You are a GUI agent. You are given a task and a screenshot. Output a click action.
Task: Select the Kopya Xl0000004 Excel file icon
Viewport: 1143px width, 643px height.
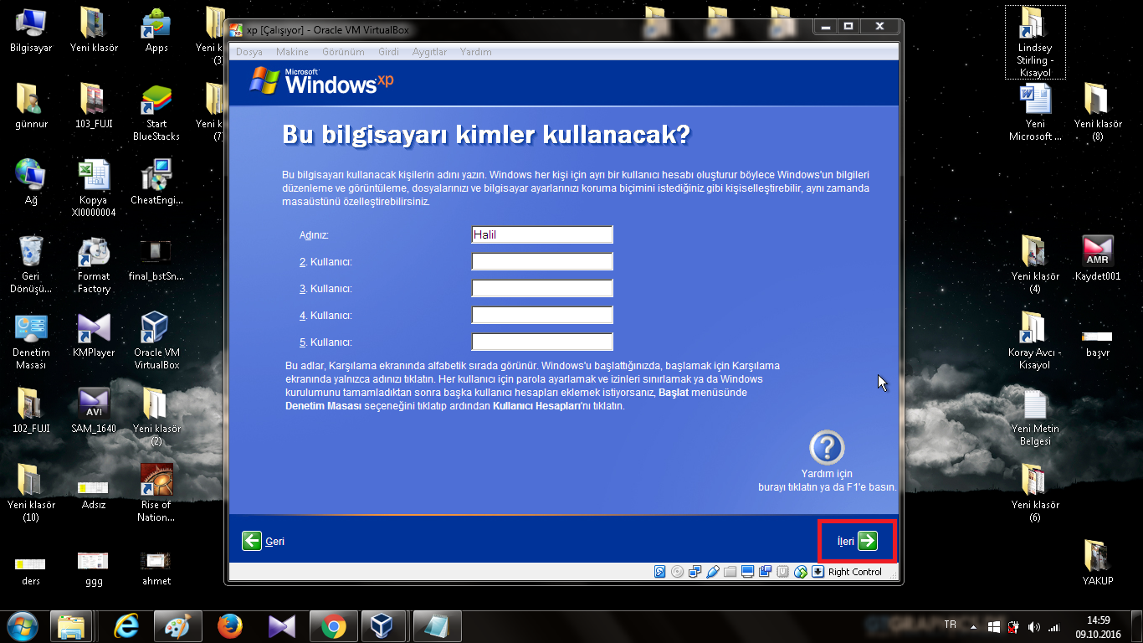point(94,188)
